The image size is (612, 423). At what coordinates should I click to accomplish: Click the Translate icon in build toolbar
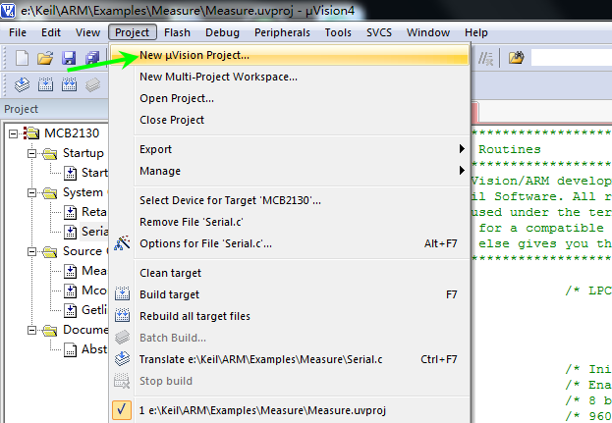pyautogui.click(x=22, y=84)
